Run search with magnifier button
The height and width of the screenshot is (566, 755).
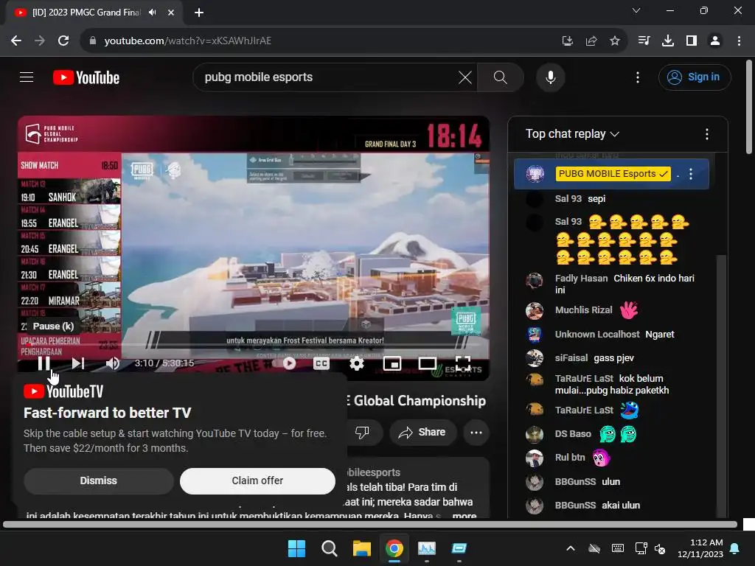[x=501, y=77]
